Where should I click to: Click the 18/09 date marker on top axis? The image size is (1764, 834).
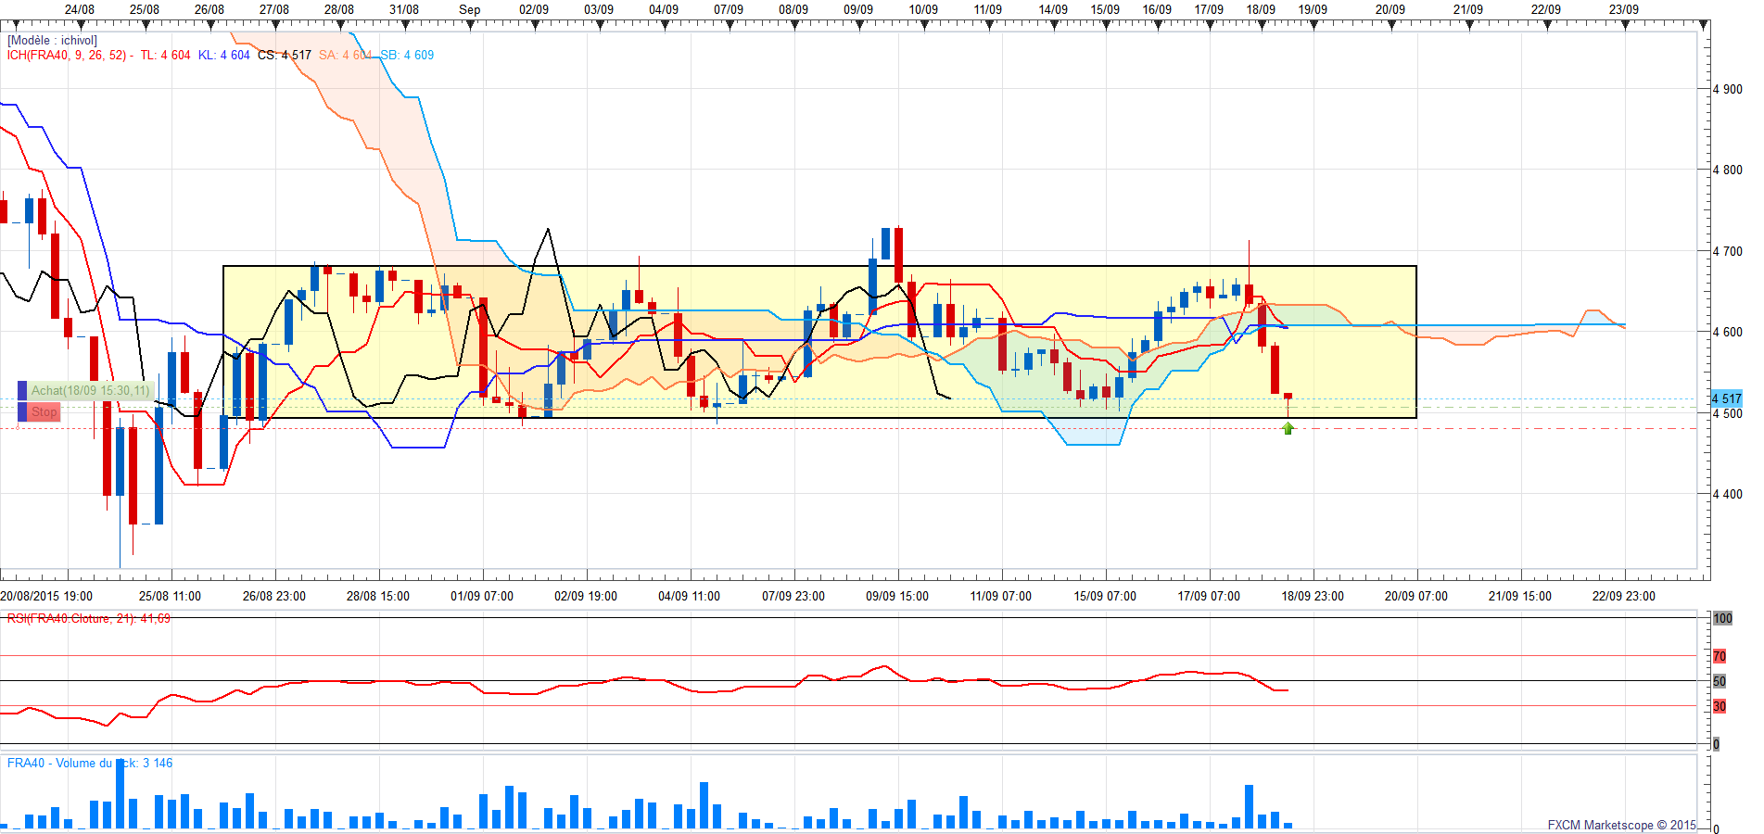click(1261, 9)
